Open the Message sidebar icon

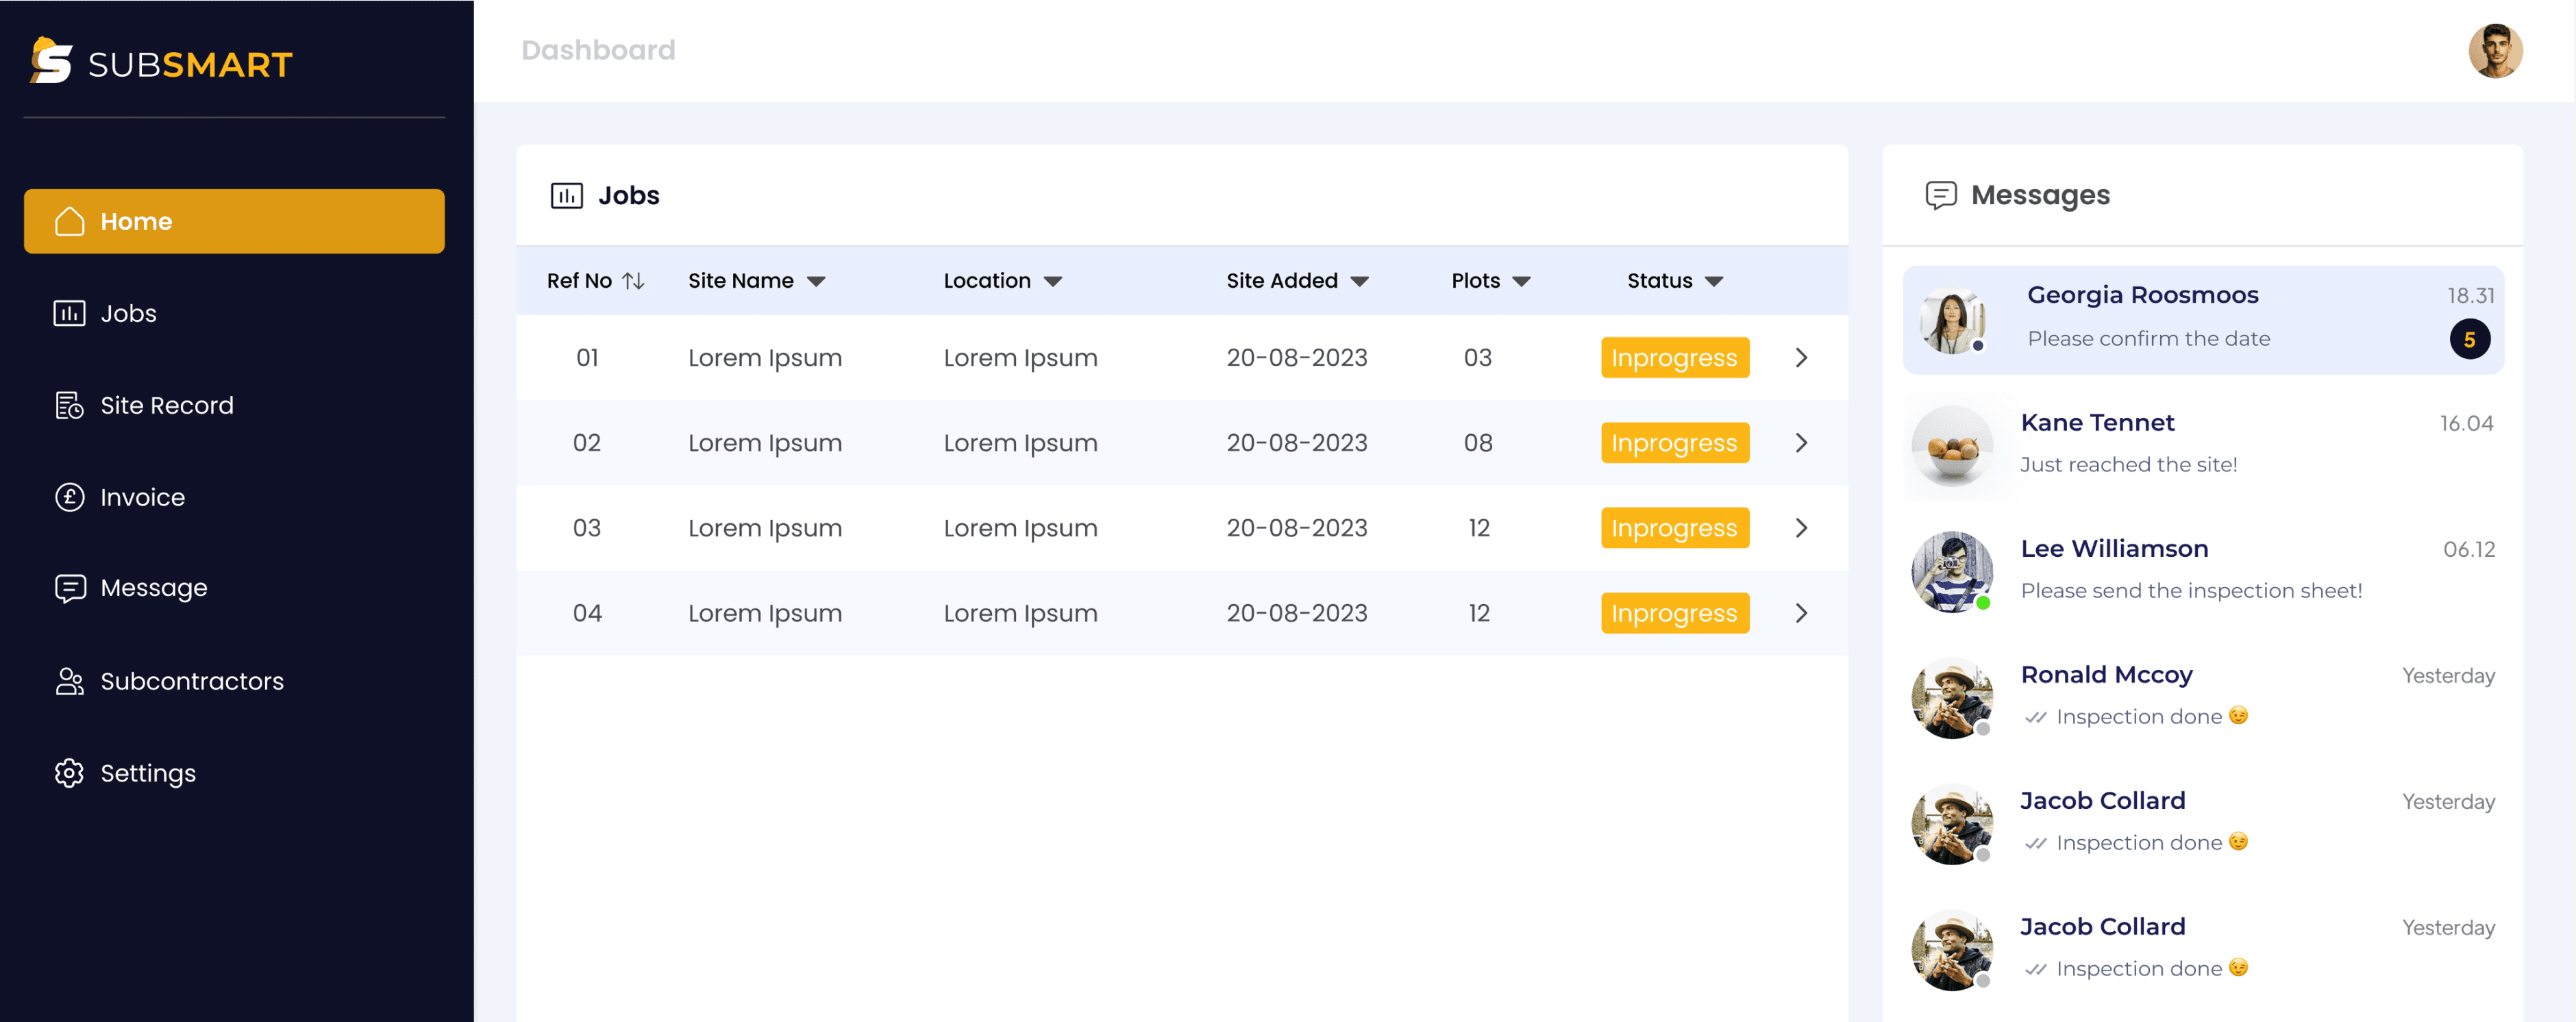tap(69, 588)
